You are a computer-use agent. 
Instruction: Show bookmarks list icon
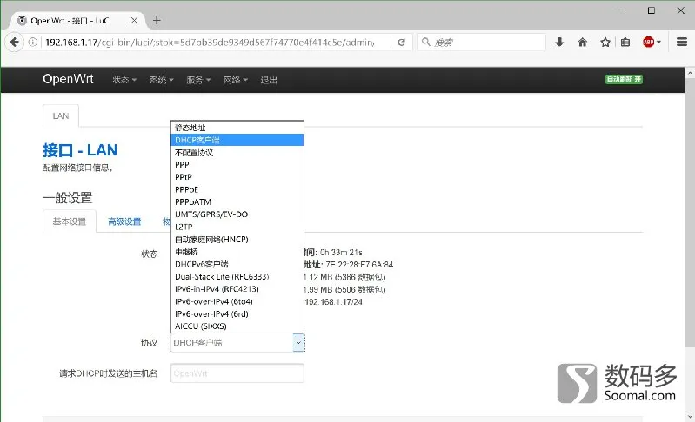click(x=625, y=42)
